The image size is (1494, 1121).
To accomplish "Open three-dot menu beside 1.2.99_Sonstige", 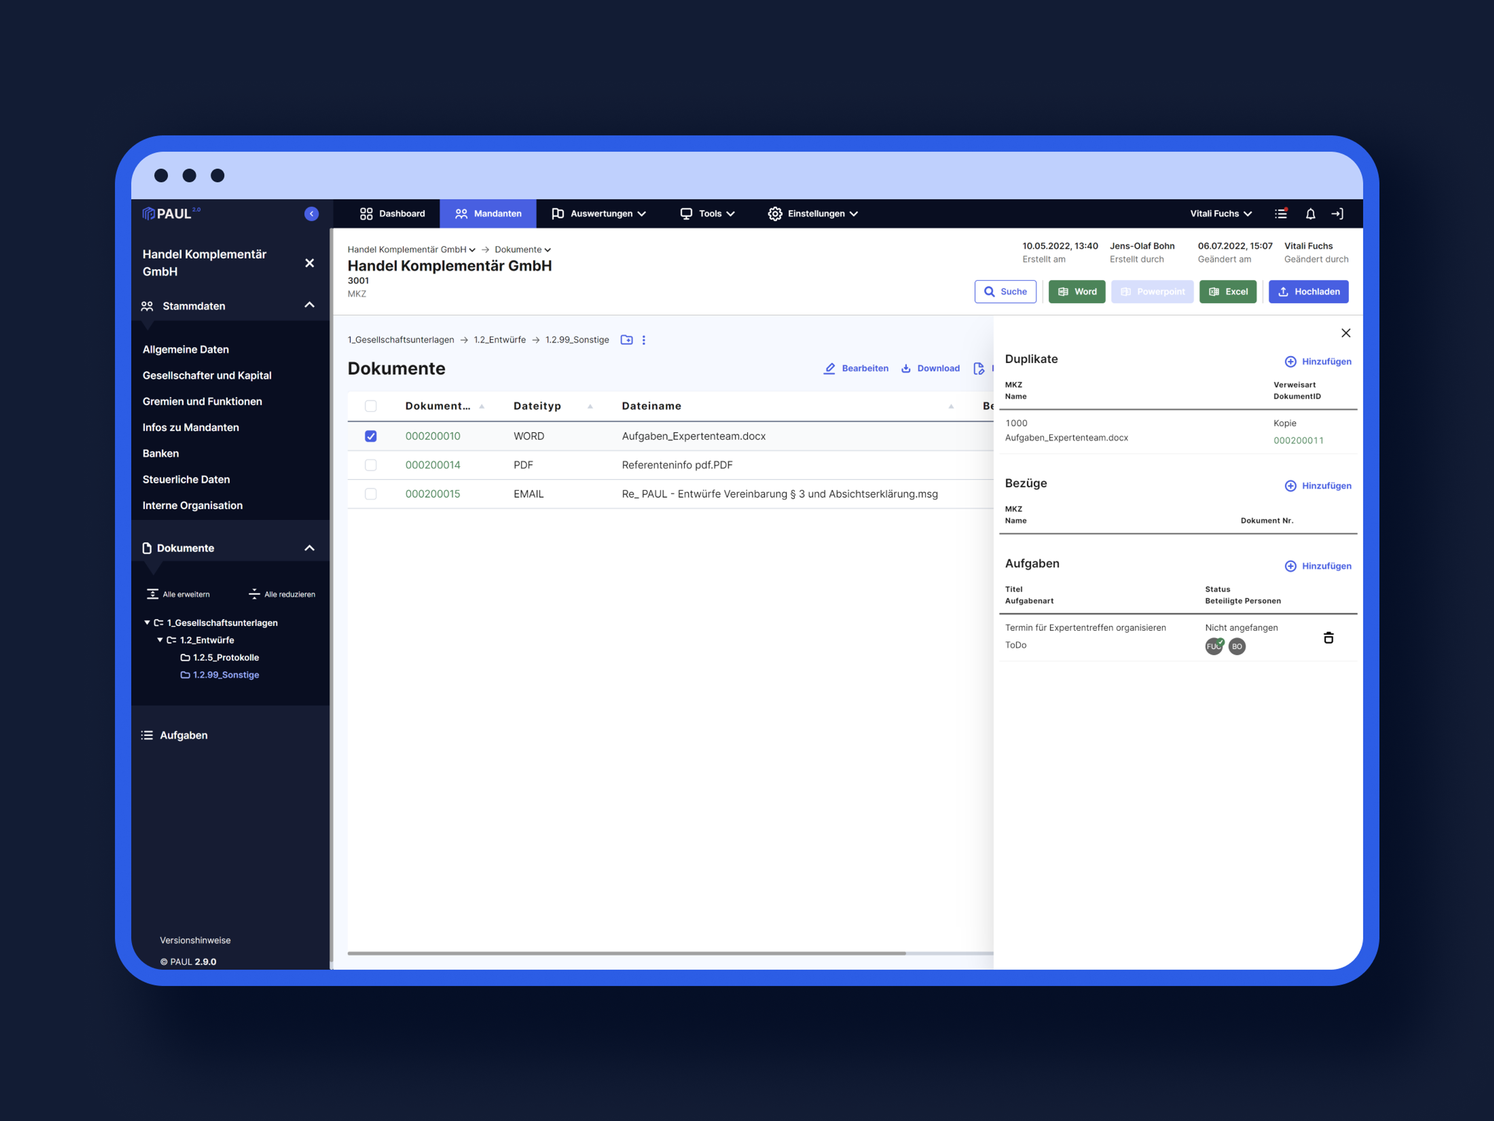I will coord(644,340).
